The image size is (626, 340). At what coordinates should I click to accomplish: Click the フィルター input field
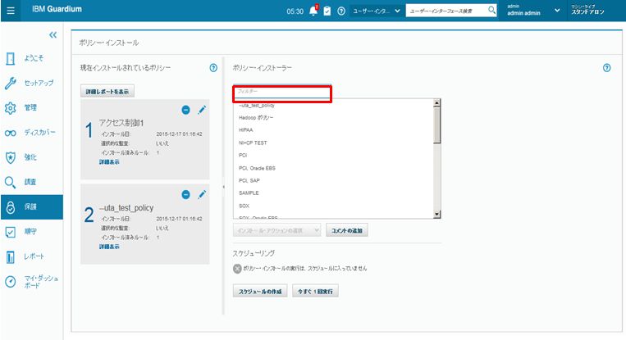tap(281, 92)
